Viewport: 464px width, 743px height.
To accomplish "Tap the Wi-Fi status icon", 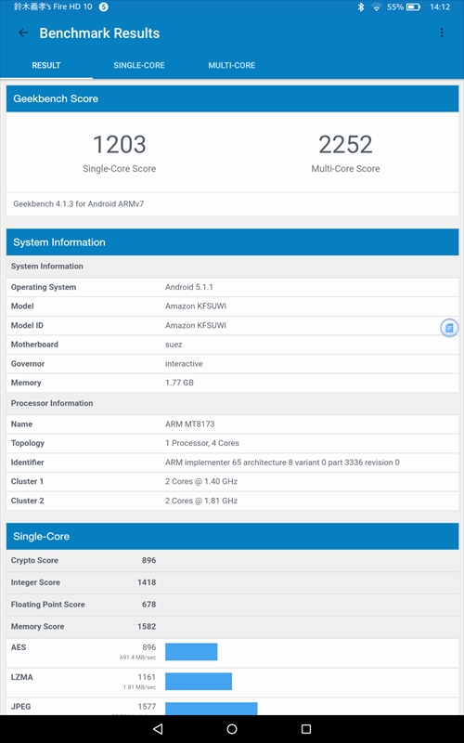I will tap(377, 7).
